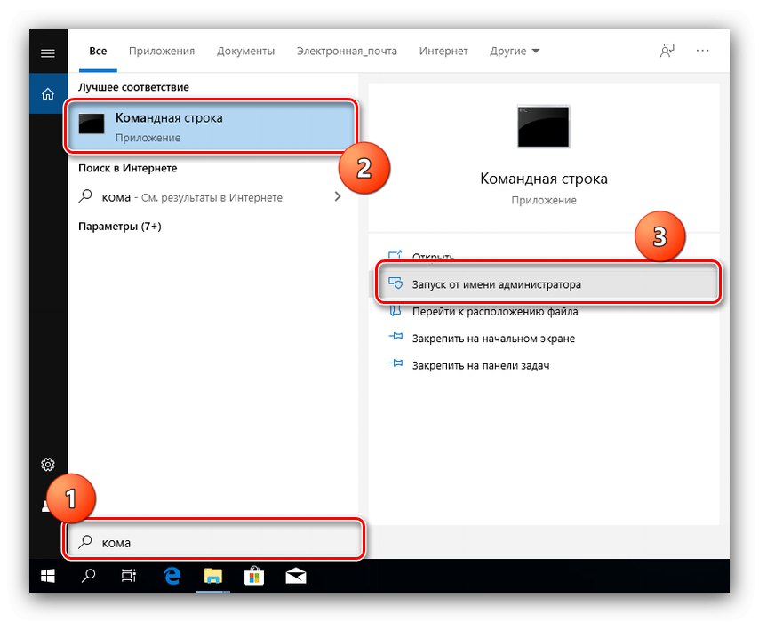Click the pin icon for Закрепить на панели задач
Screen dimensions: 759x622
pyautogui.click(x=396, y=363)
